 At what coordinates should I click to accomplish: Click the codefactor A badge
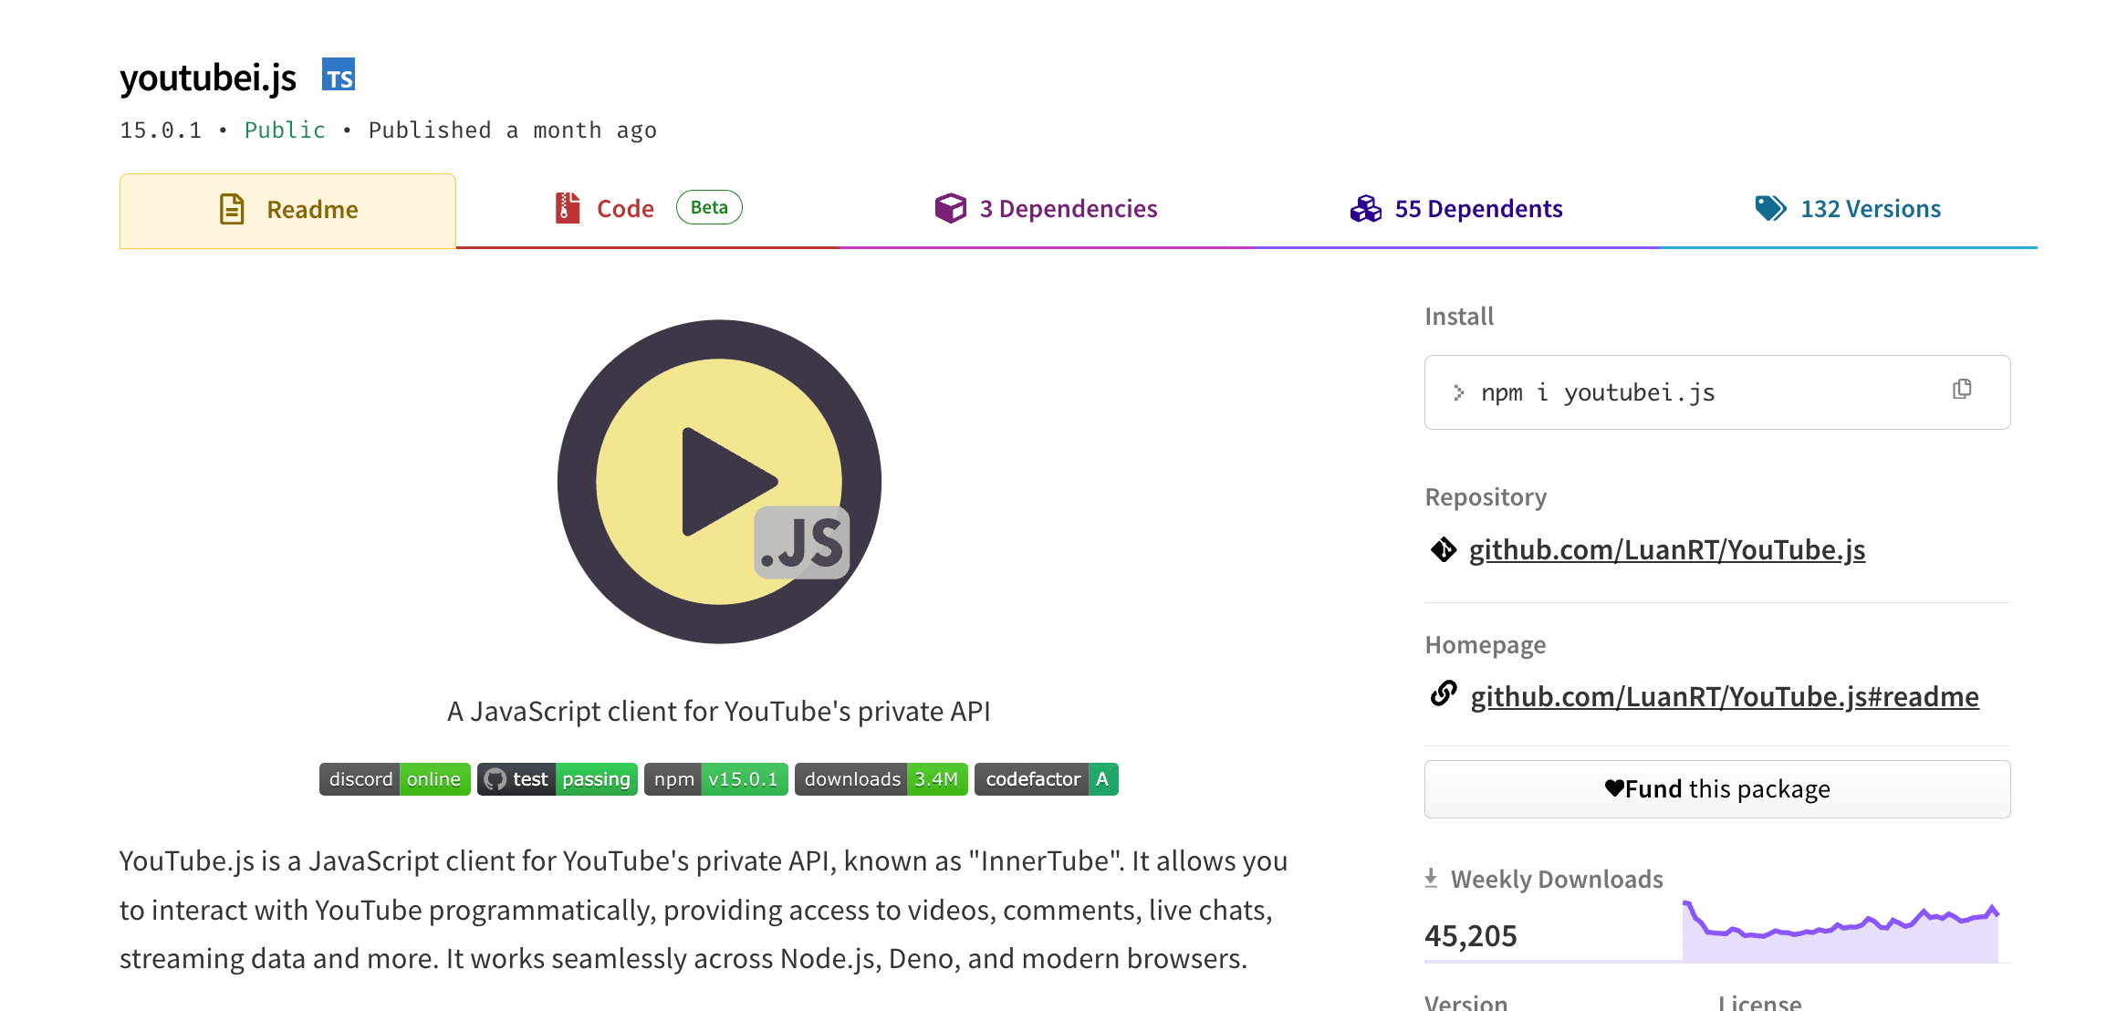pos(1047,779)
